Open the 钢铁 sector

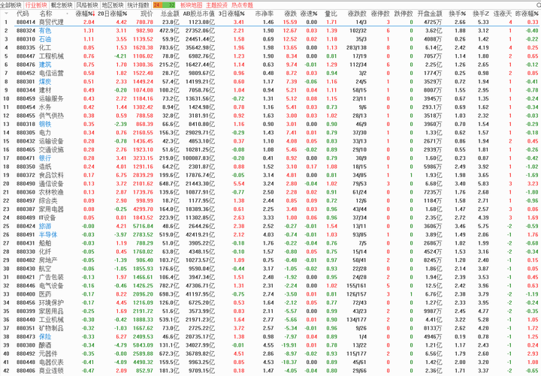(45, 124)
